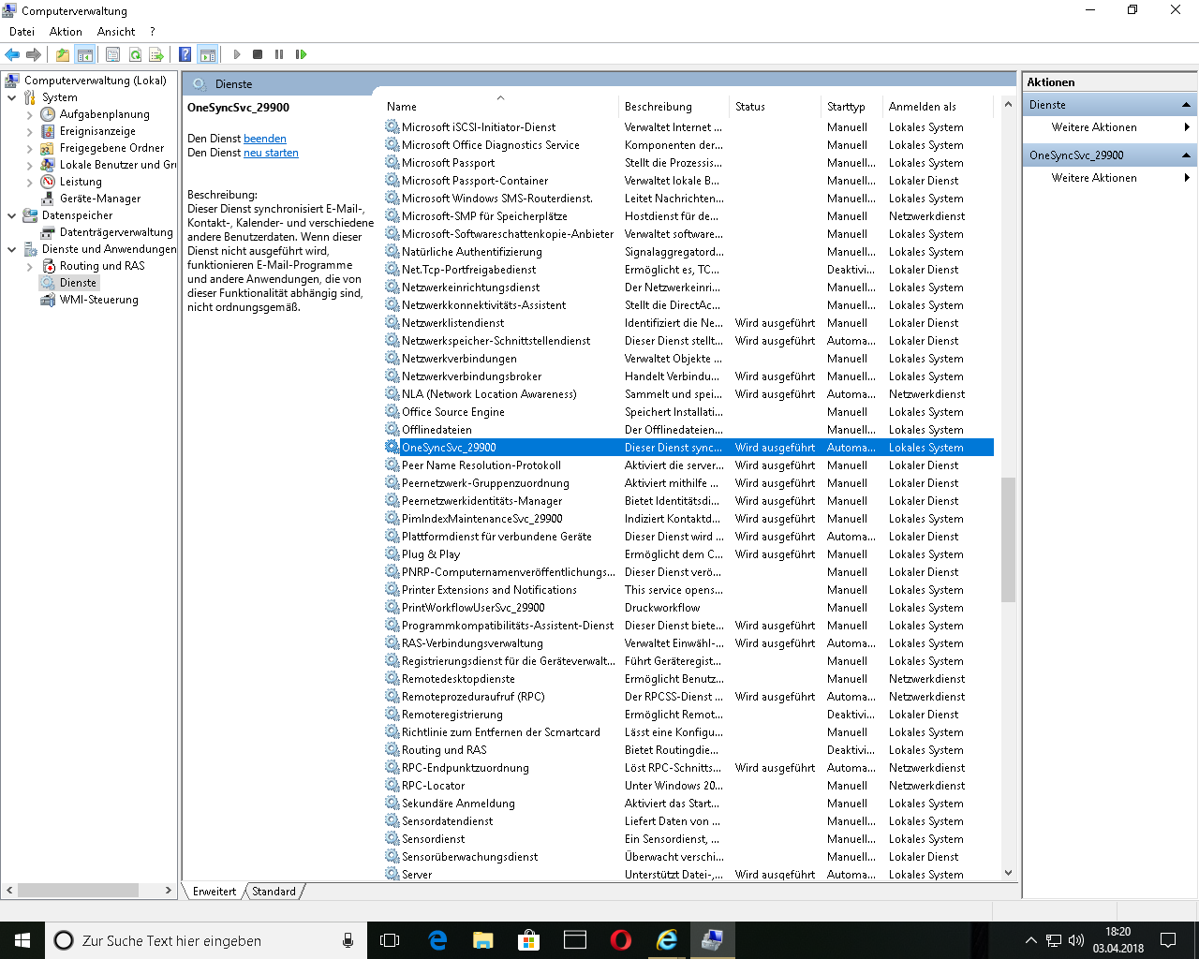Click the Start service play icon
Image resolution: width=1199 pixels, height=959 pixels.
[237, 54]
